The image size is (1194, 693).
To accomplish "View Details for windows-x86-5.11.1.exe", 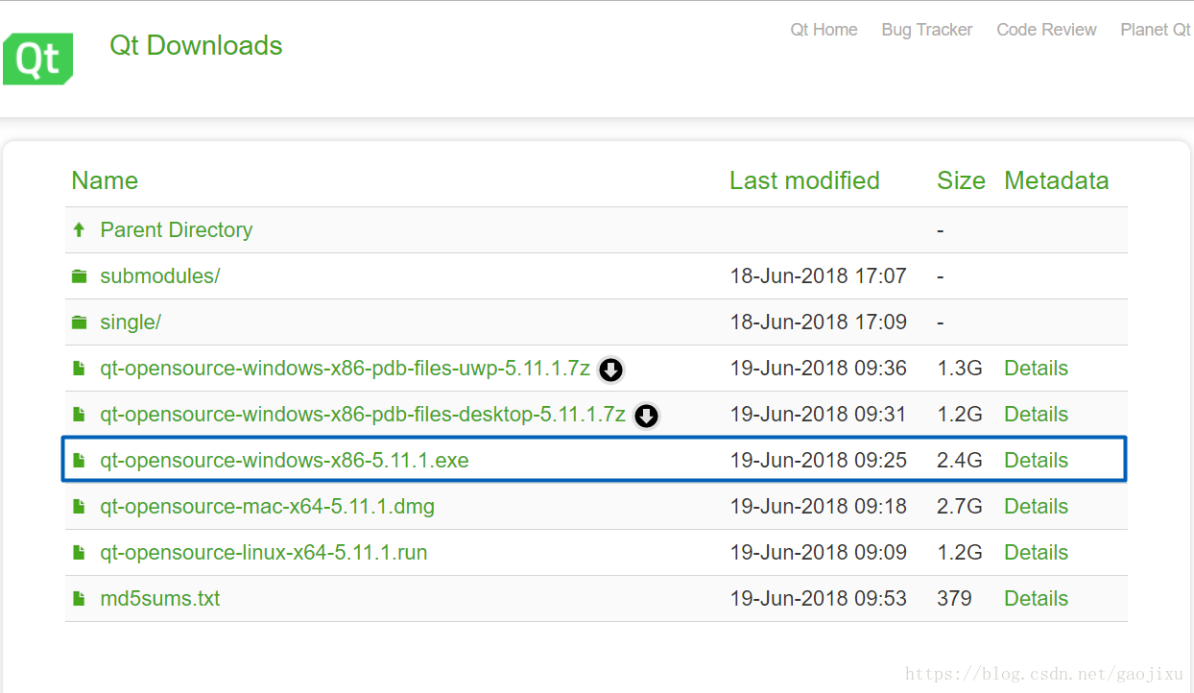I will [x=1036, y=461].
